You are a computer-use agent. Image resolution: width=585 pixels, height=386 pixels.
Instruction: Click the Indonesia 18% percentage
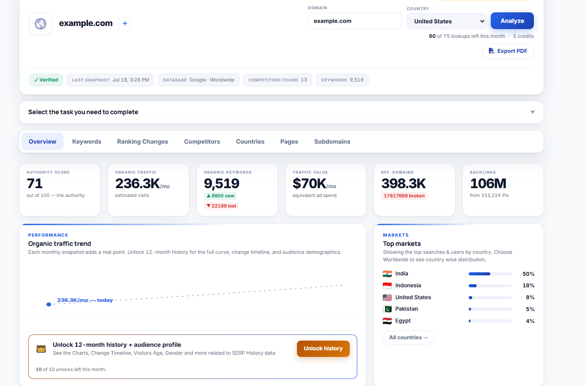(529, 286)
